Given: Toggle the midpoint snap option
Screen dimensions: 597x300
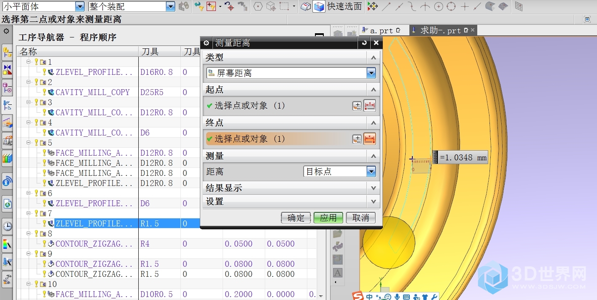Looking at the screenshot, I should [399, 6].
